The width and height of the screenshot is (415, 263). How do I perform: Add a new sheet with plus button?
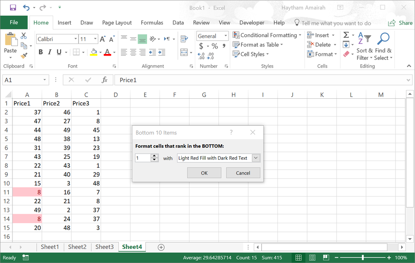161,247
